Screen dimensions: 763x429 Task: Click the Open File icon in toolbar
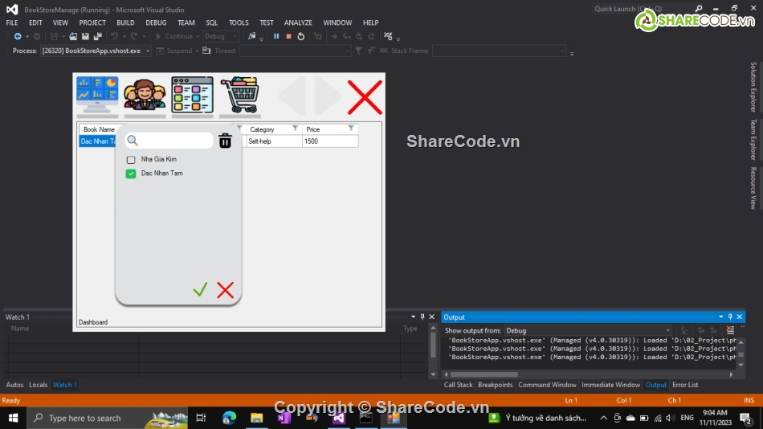pyautogui.click(x=73, y=36)
